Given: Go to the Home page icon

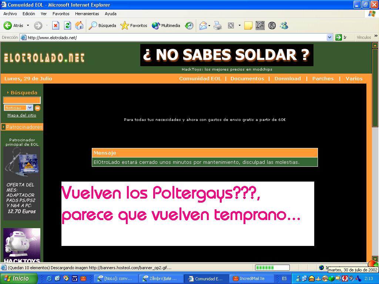Looking at the screenshot, I should pos(79,26).
